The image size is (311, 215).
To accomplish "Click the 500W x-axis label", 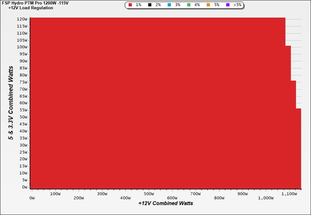I will (x=149, y=194).
